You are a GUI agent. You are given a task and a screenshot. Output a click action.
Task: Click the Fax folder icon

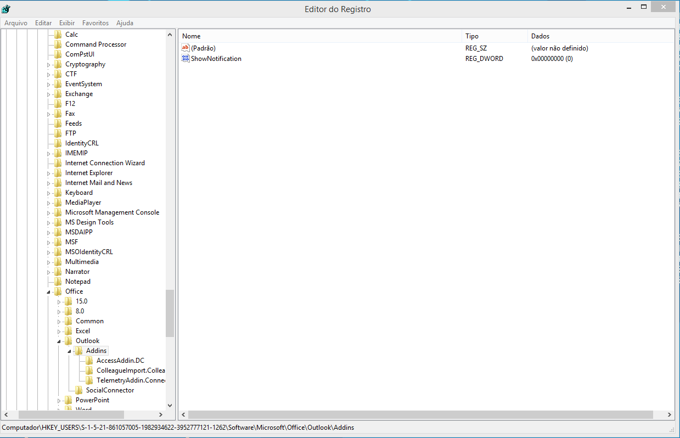tap(58, 114)
